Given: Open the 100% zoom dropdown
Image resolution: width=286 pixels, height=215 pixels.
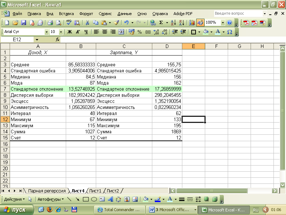Looking at the screenshot, I should [223, 23].
